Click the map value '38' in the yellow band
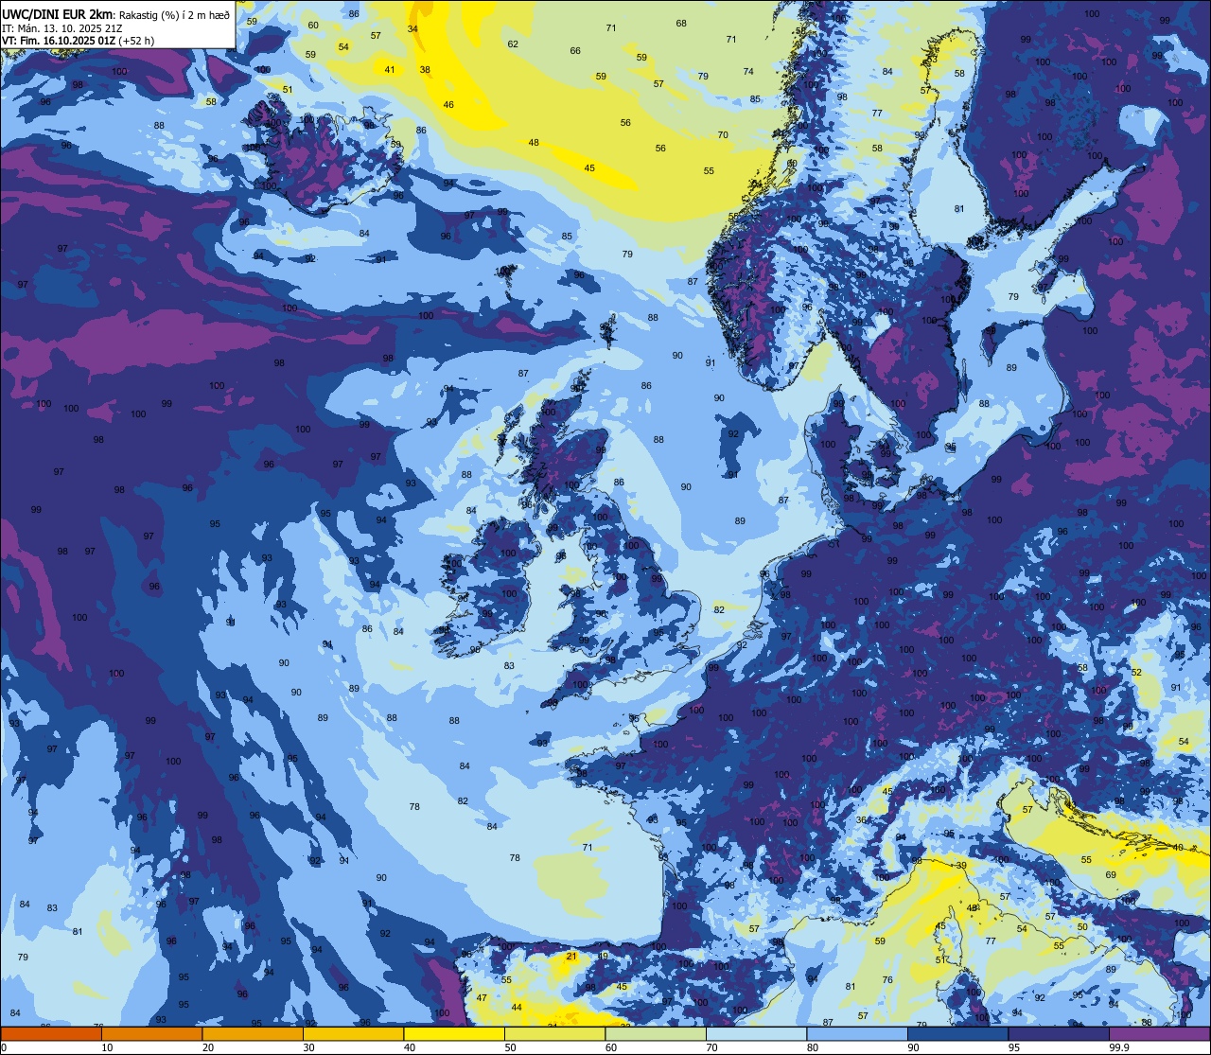 (425, 70)
